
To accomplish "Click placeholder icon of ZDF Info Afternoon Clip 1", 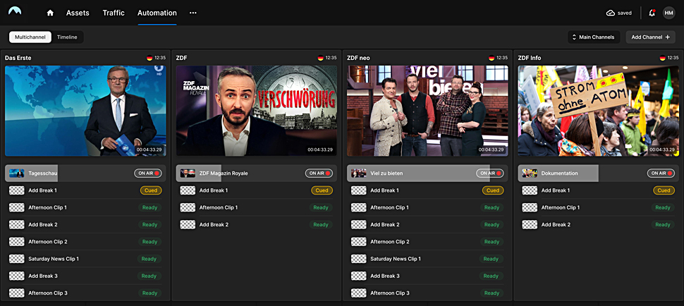I will point(530,207).
